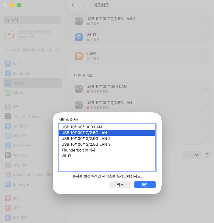
Task: Click the Wi-Fi service icon in network list
Action: click(x=79, y=37)
